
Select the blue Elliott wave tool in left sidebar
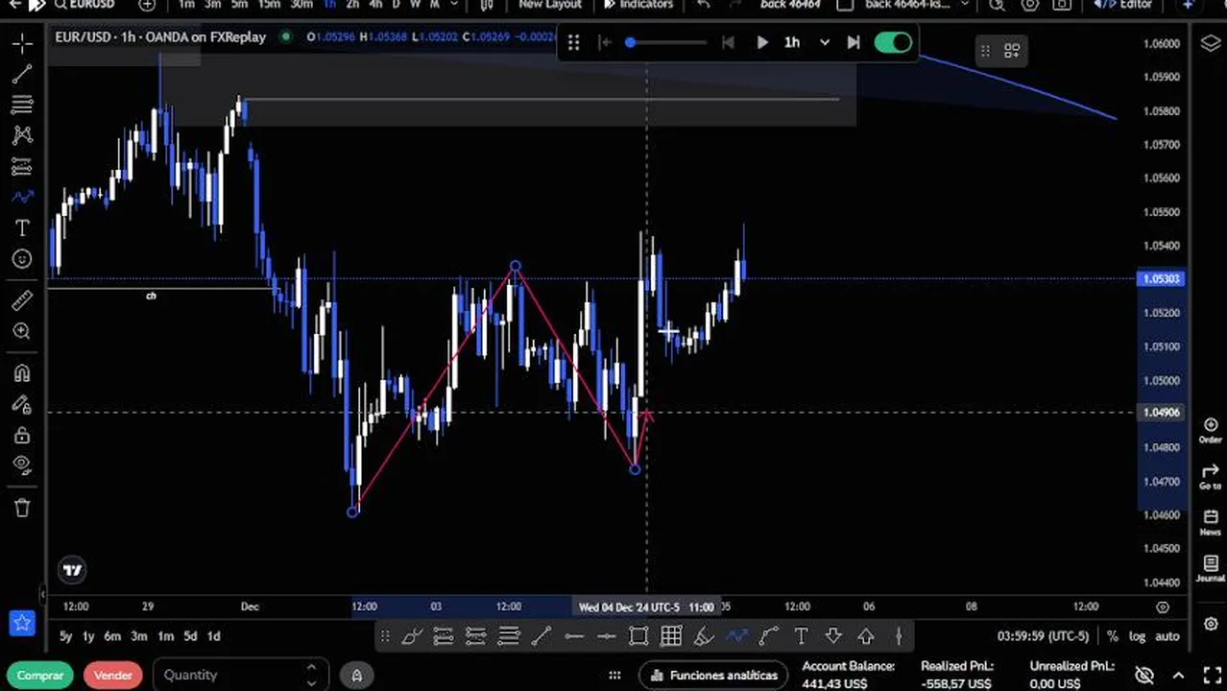click(22, 197)
